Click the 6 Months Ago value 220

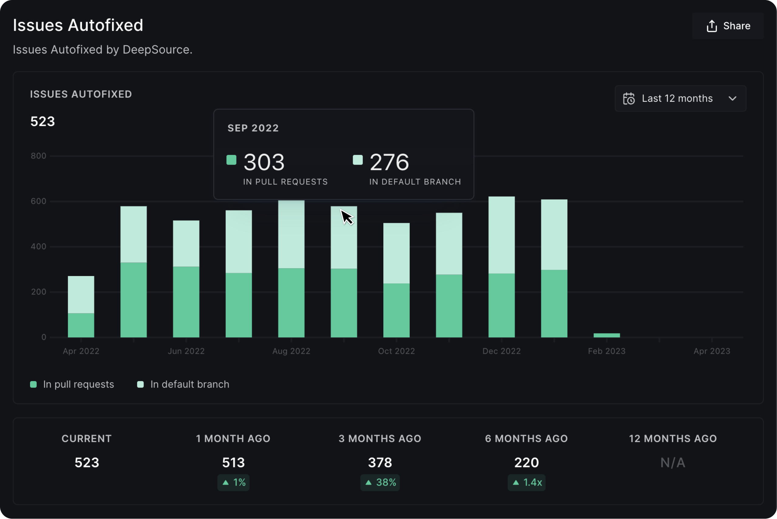[x=526, y=463]
